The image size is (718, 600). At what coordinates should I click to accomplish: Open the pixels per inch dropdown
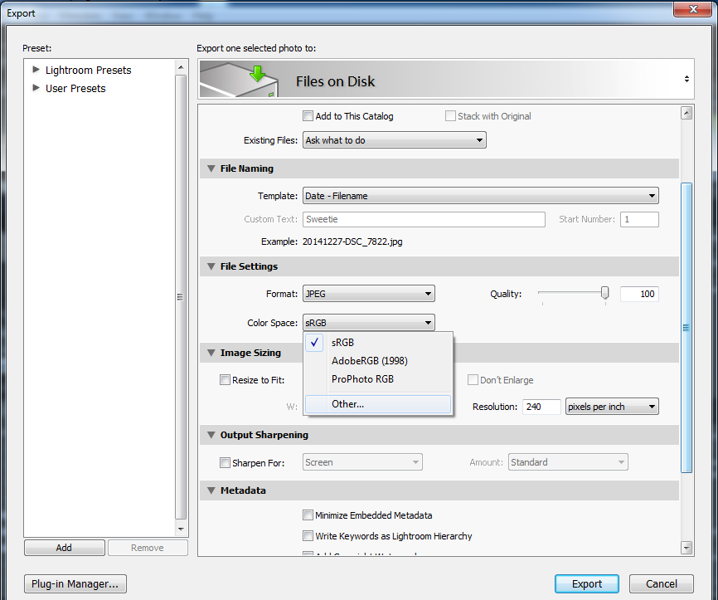pyautogui.click(x=612, y=407)
